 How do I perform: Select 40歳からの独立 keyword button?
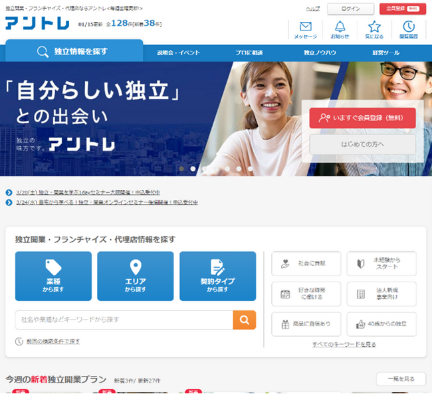381,324
